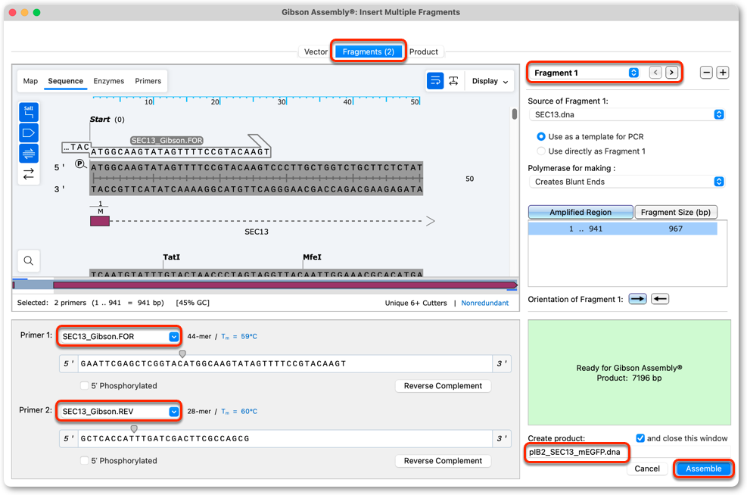747x495 pixels.
Task: Click the Primer 2 binding site slider marker
Action: click(x=134, y=429)
